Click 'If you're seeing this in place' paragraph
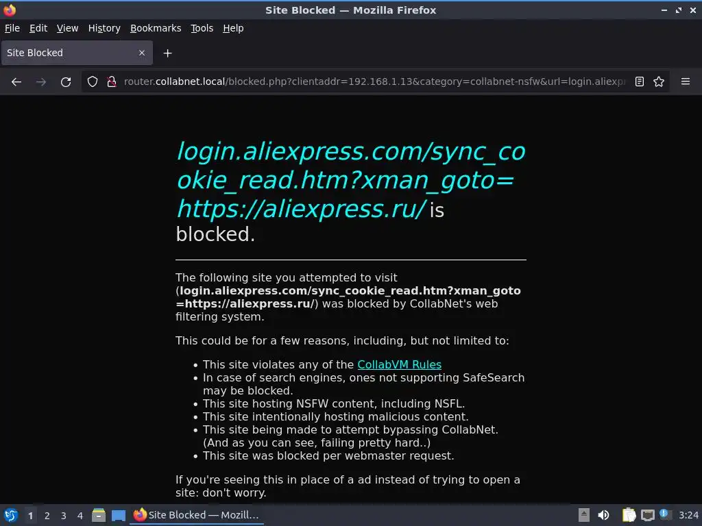The height and width of the screenshot is (526, 702). click(348, 486)
